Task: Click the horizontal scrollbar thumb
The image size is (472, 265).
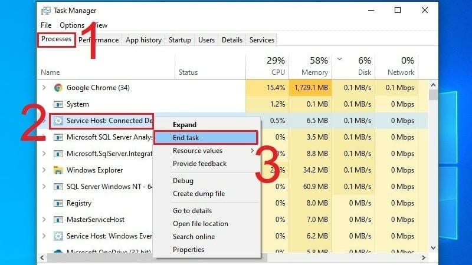Action: (x=157, y=257)
